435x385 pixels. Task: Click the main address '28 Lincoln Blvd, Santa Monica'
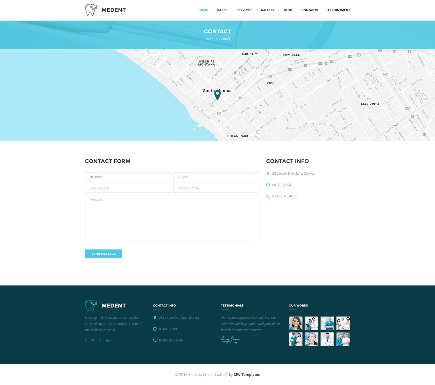293,173
